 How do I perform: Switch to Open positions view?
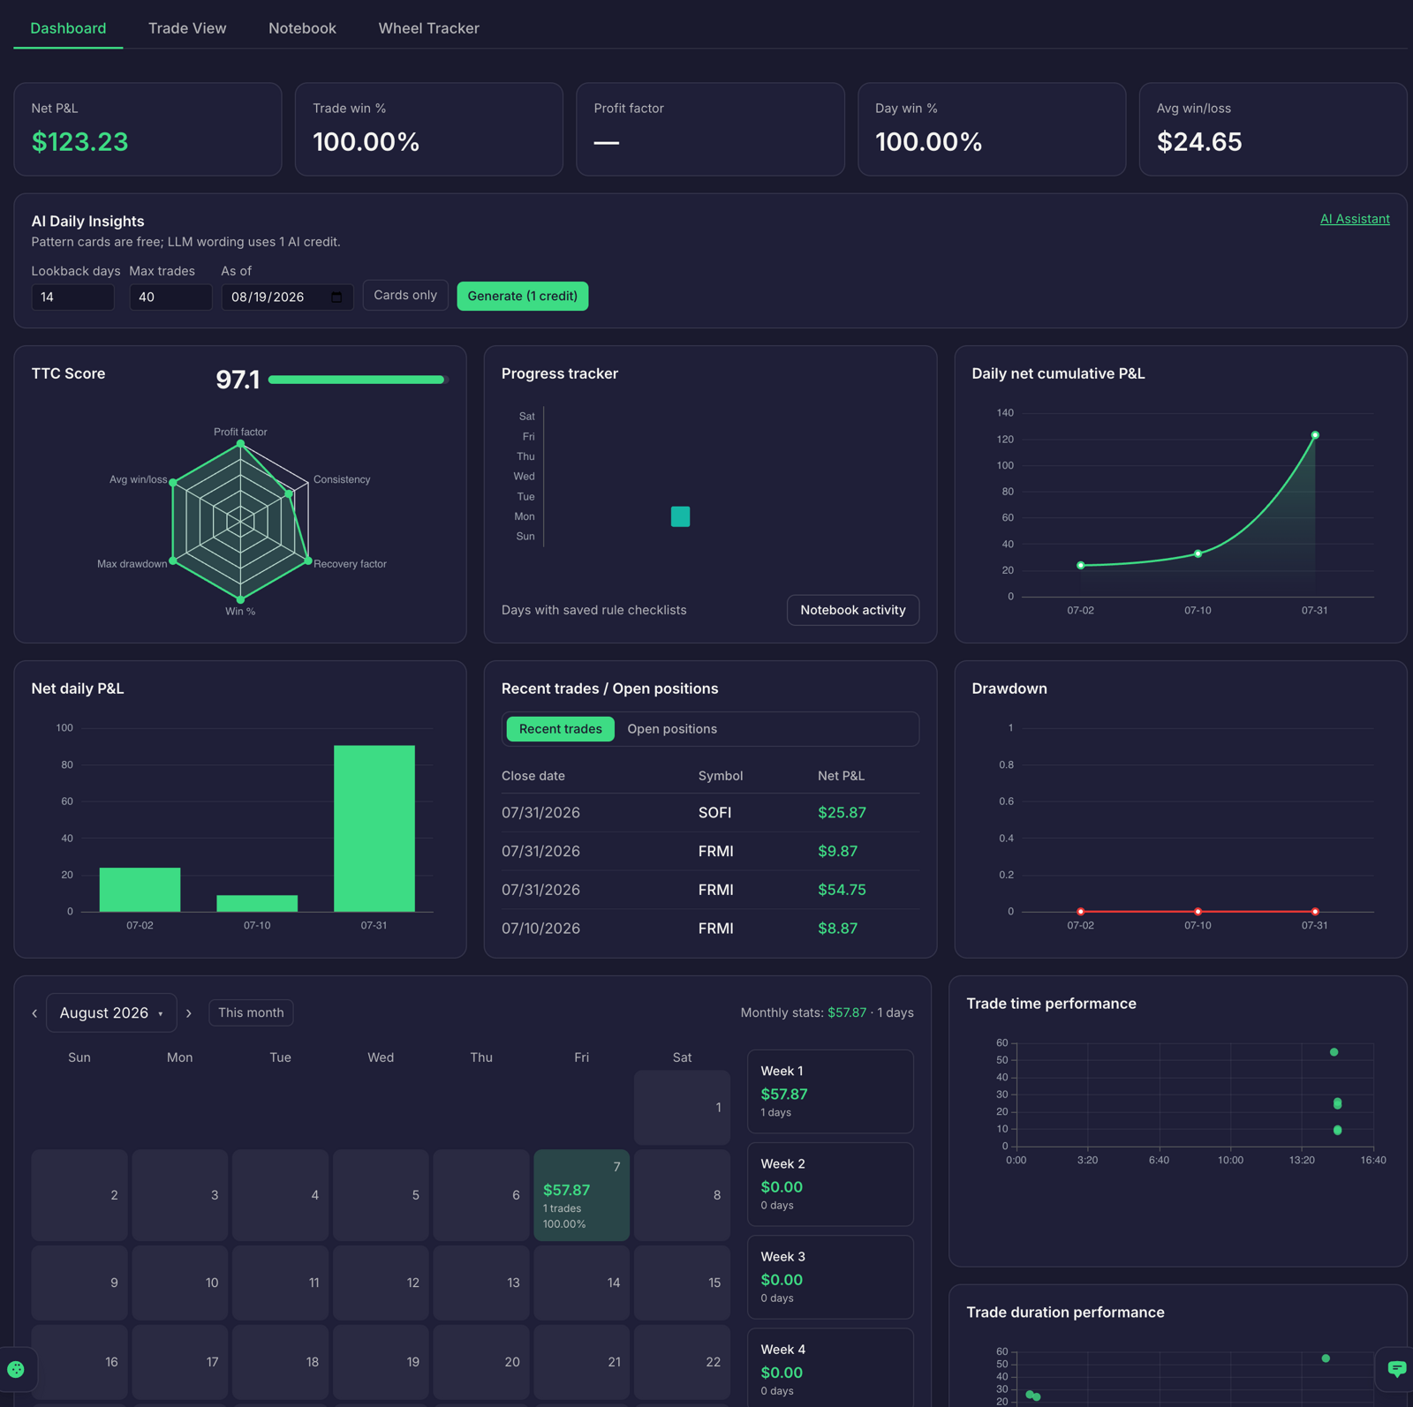[672, 729]
